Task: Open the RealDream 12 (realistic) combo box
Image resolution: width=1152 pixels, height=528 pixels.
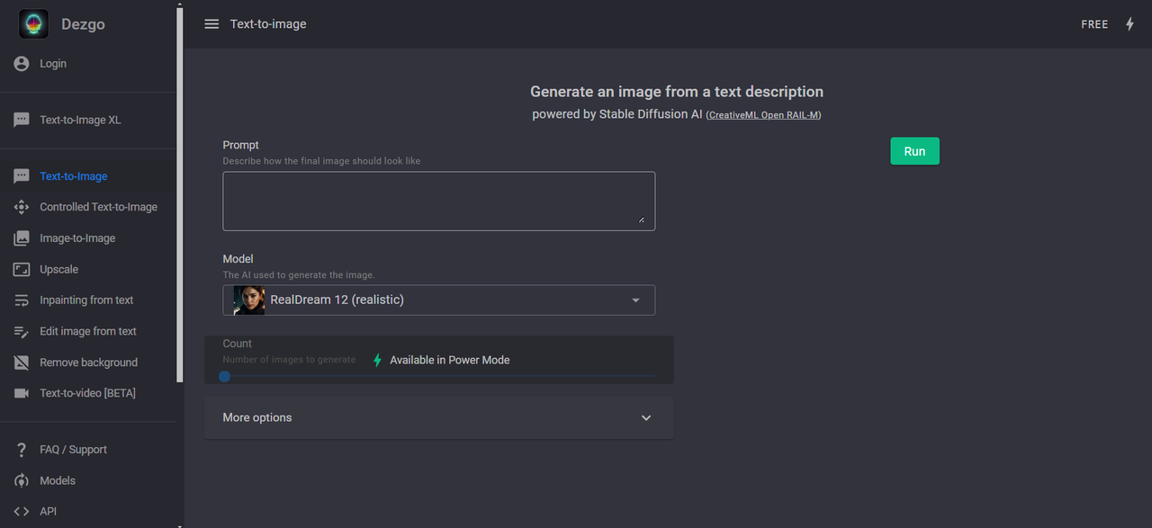Action: tap(439, 300)
